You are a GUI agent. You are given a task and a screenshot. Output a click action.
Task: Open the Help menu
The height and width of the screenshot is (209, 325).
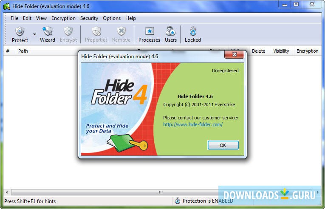point(130,18)
